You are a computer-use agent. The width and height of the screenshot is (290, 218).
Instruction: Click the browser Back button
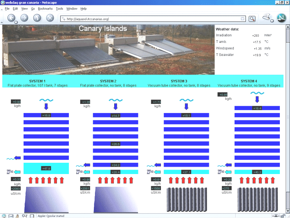11,18
